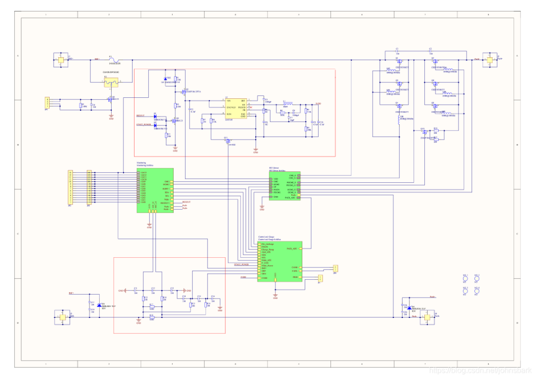This screenshot has height=379, width=536.
Task: Click the TVS diode D3 near BAT- connector
Action: coord(99,305)
